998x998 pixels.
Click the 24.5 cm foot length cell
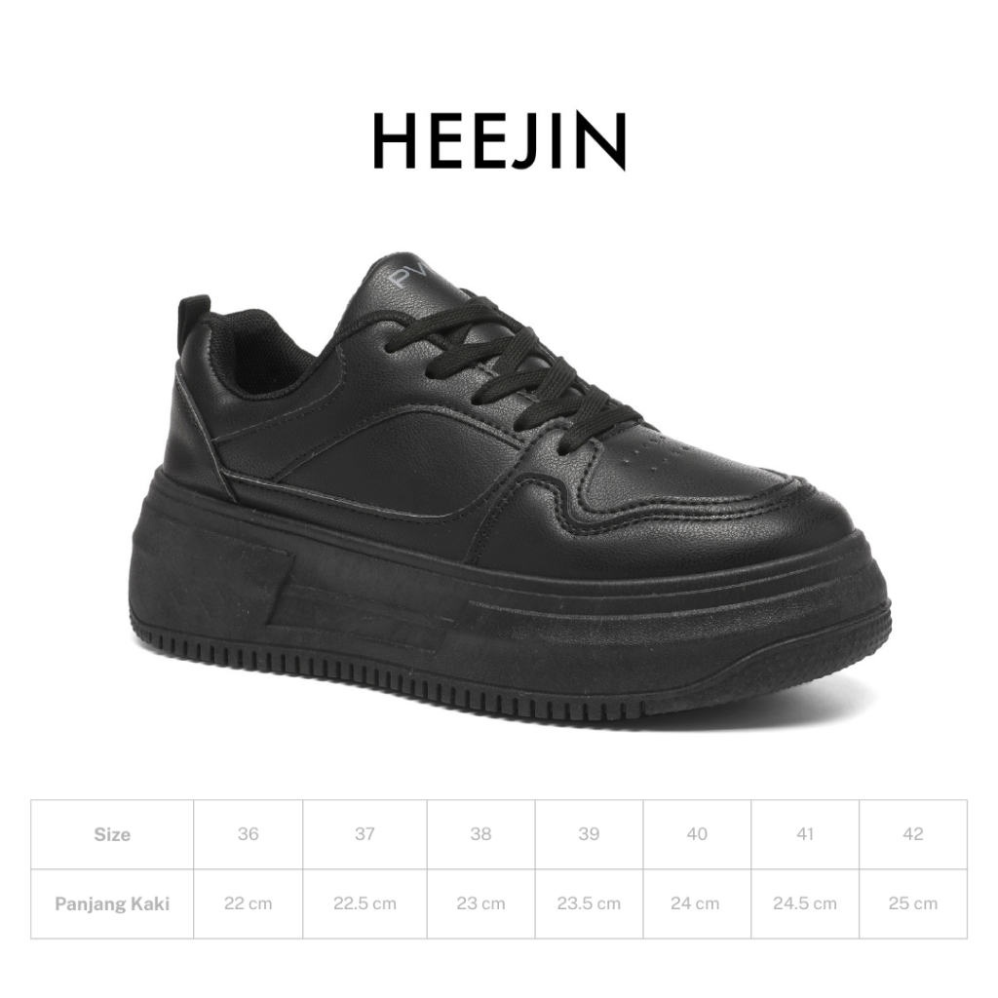[805, 903]
